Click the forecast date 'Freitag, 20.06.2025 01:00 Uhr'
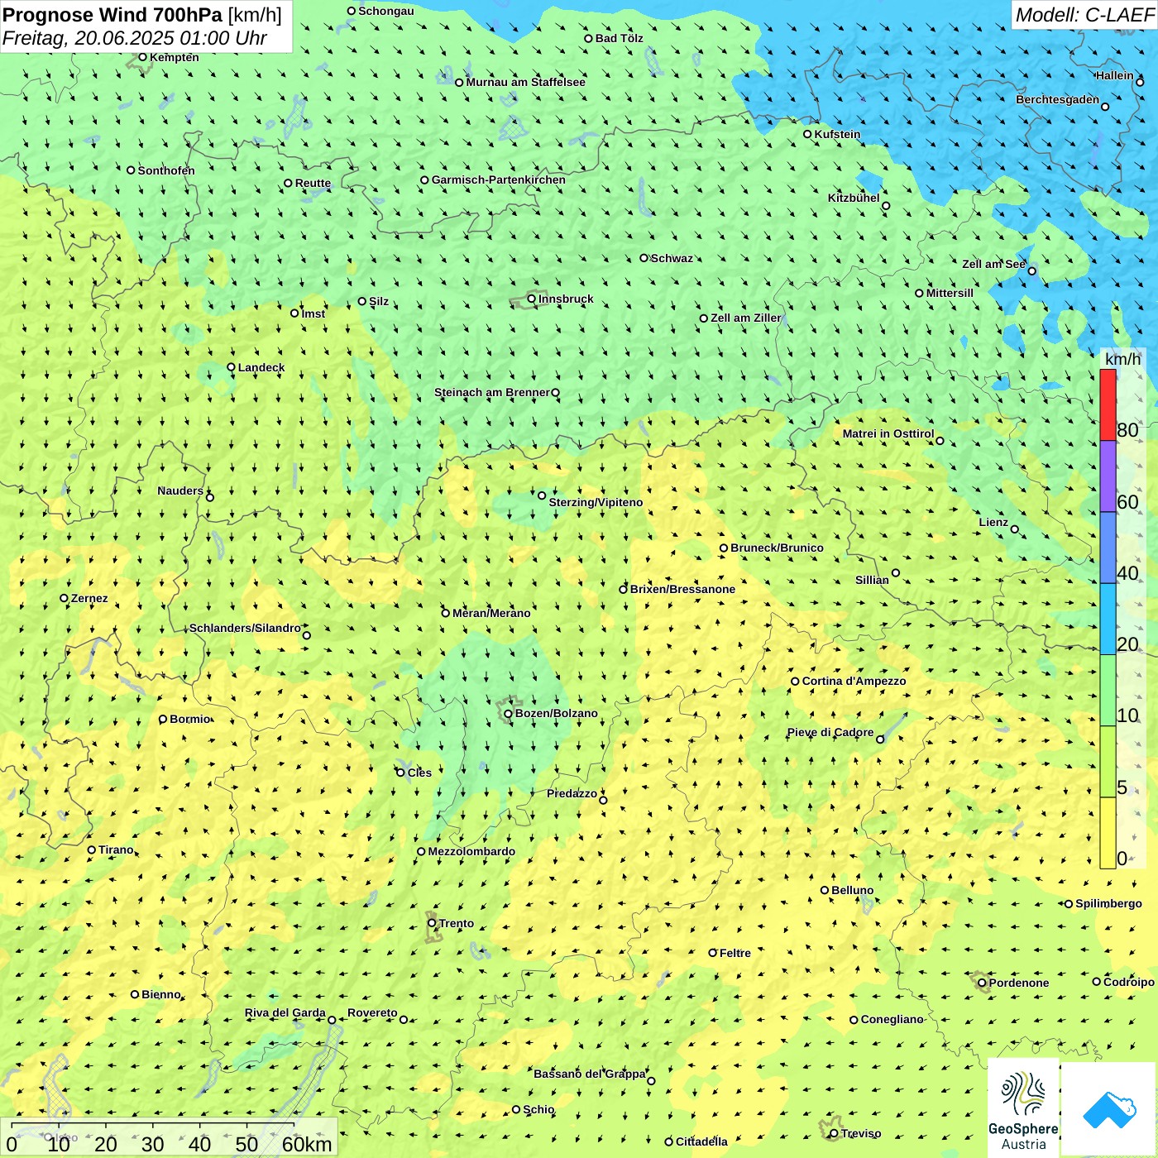1158x1158 pixels. (135, 38)
